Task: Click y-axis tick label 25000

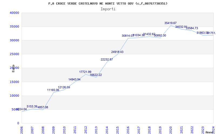Action: point(14,54)
